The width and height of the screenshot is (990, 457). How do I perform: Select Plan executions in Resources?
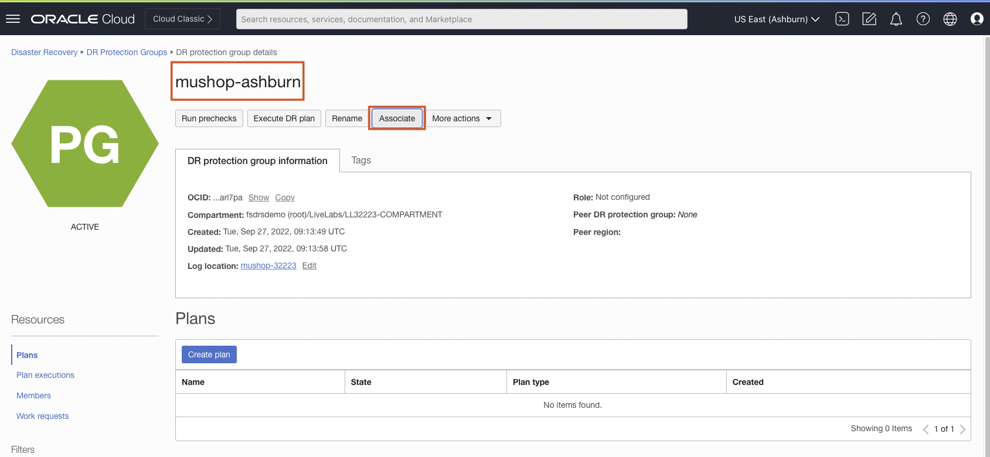pos(45,375)
